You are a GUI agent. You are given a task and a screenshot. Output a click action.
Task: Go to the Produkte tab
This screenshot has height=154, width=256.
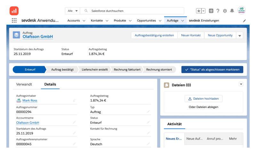(x=120, y=20)
